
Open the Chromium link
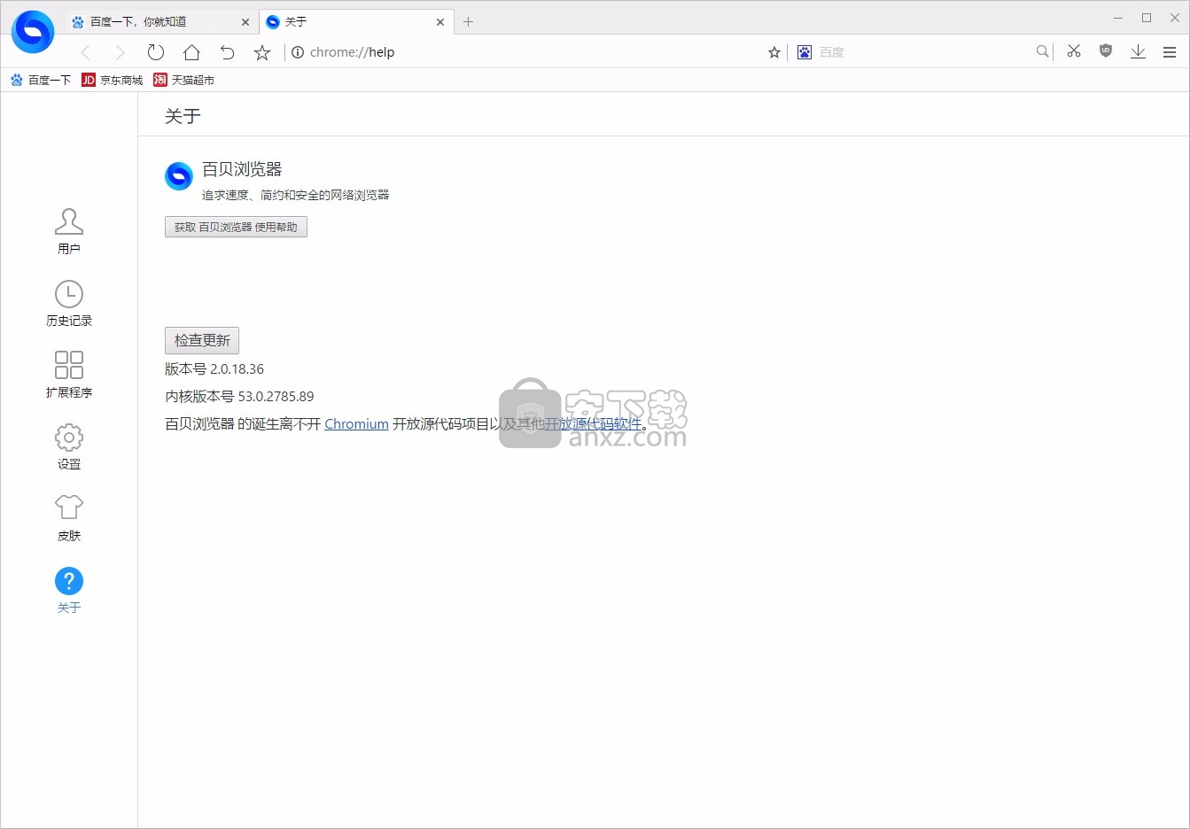(x=356, y=424)
